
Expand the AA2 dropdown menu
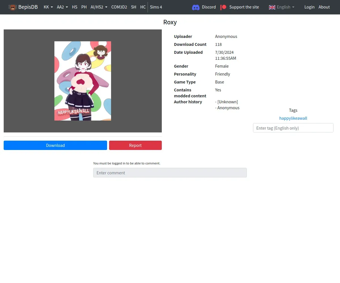(62, 7)
